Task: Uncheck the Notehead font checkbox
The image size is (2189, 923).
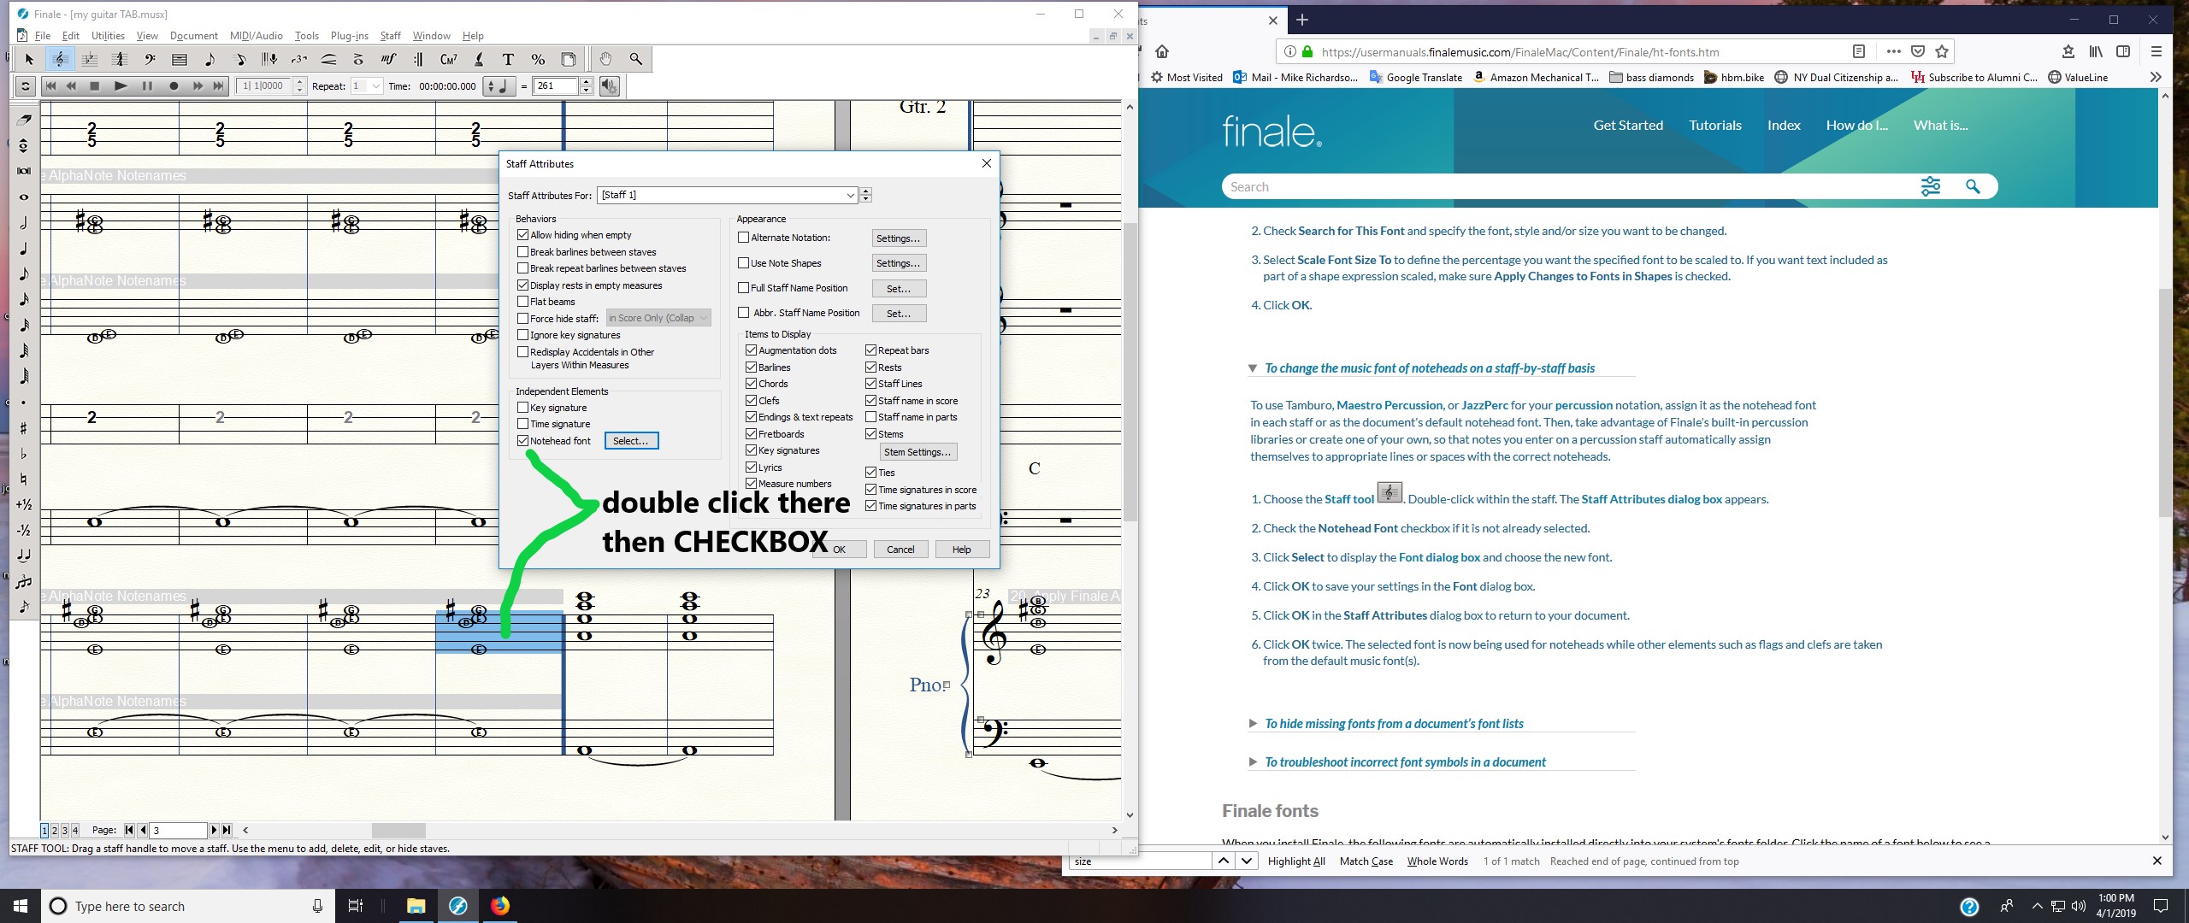Action: (x=523, y=441)
